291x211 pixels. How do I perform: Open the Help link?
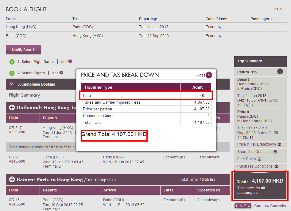277,9
